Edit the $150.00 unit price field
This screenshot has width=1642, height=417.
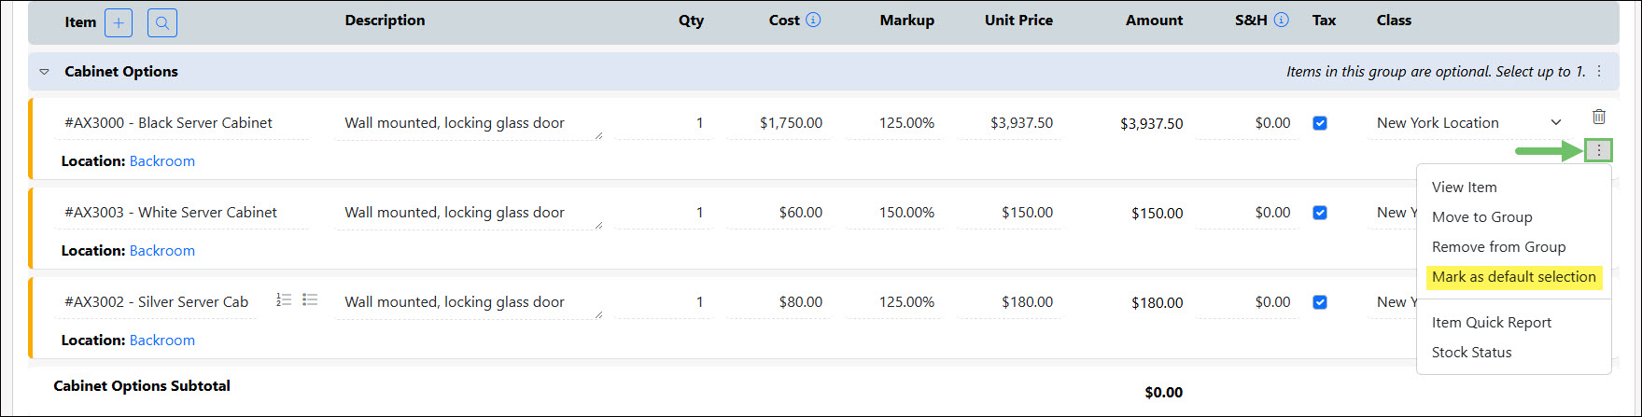[x=1009, y=213]
